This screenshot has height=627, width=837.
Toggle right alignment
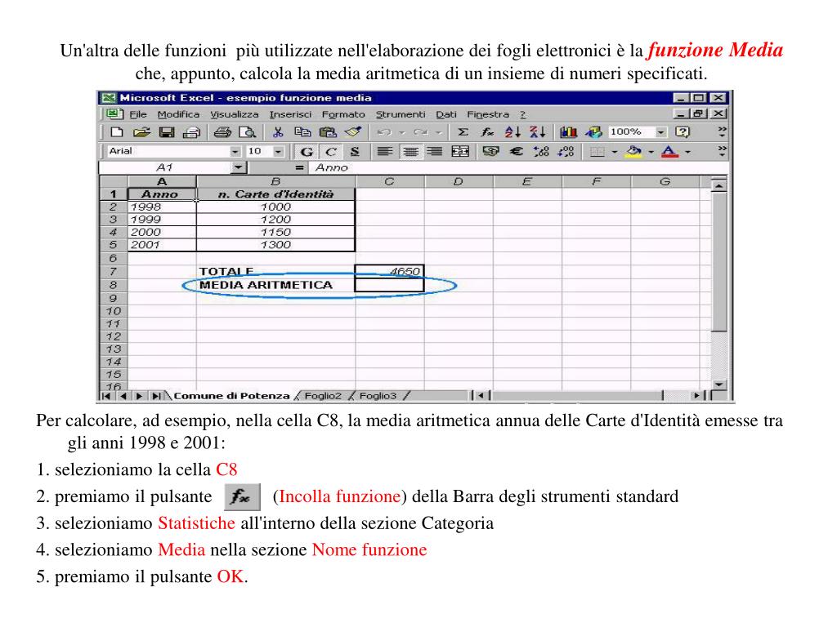[435, 152]
